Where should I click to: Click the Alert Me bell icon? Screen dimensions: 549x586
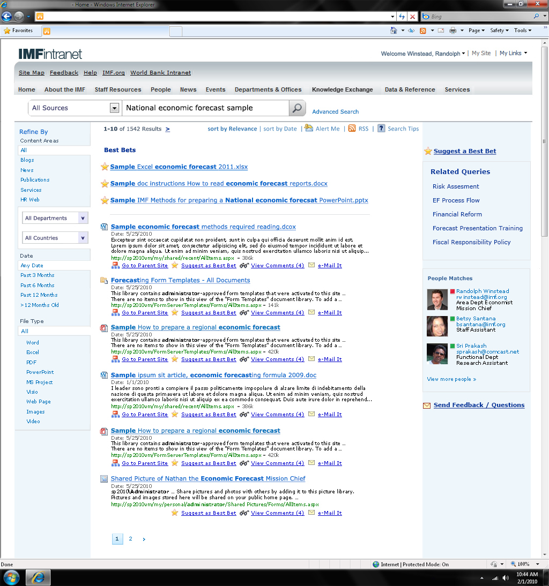pos(308,128)
